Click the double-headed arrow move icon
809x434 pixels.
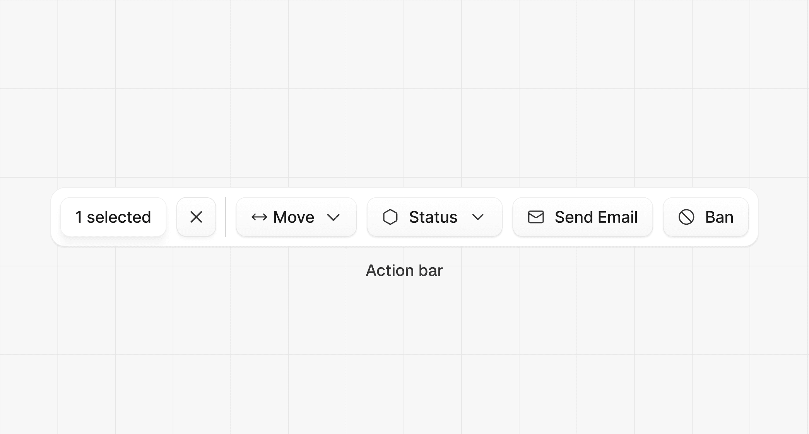(x=260, y=217)
